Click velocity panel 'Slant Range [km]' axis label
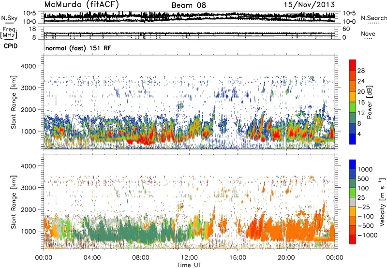The image size is (387, 268). (x=14, y=202)
